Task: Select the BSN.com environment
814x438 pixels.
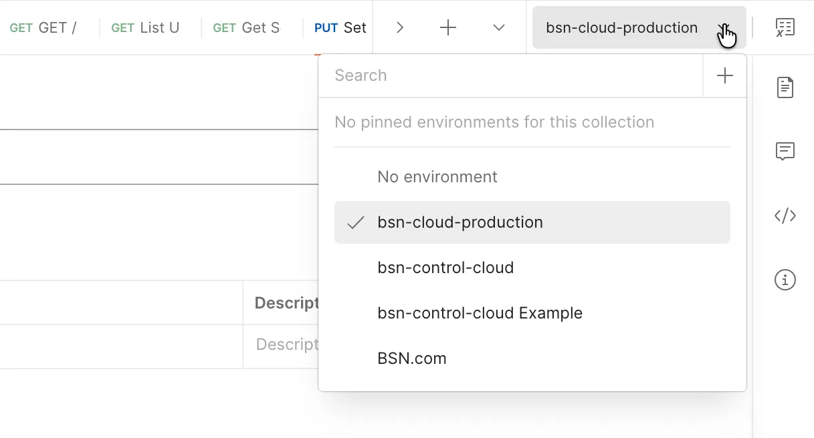Action: (x=532, y=359)
